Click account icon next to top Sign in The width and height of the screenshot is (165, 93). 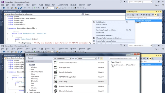[x=163, y=5]
